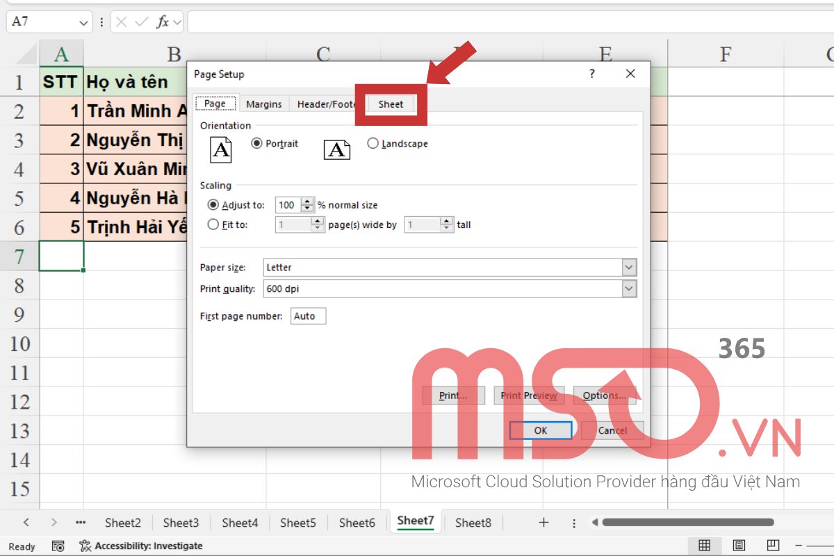This screenshot has height=556, width=834.
Task: Switch to Page Break Preview icon
Action: coord(772,546)
